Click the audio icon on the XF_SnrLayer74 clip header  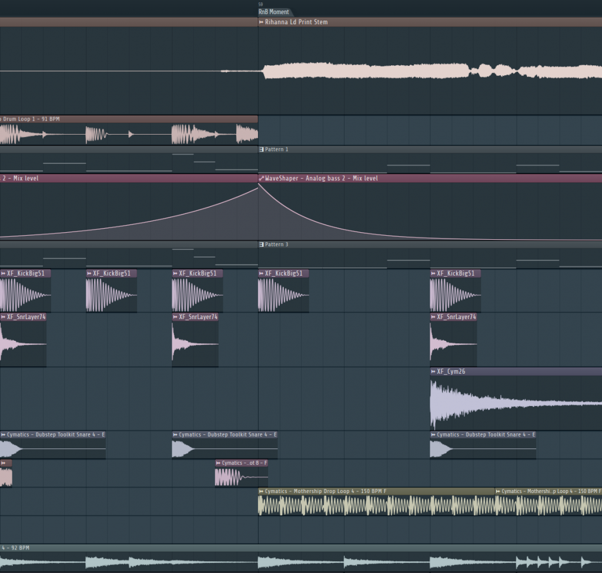click(x=175, y=317)
